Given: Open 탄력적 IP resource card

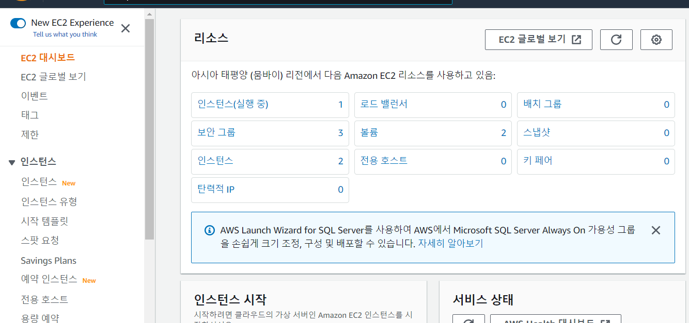Looking at the screenshot, I should click(270, 190).
